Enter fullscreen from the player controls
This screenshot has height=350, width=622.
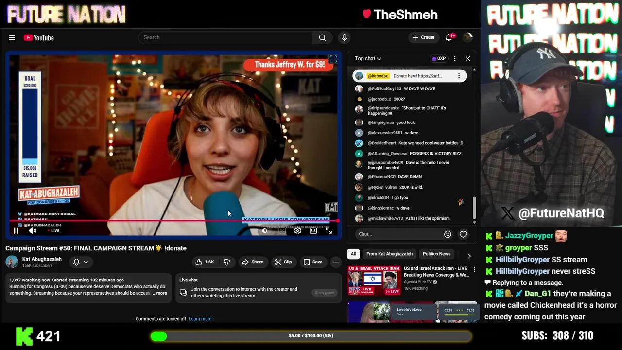pos(329,231)
